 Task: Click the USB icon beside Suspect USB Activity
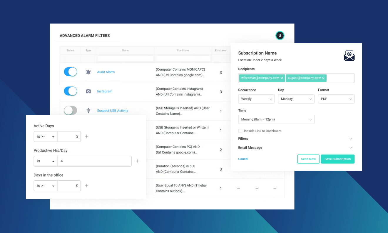(x=88, y=111)
